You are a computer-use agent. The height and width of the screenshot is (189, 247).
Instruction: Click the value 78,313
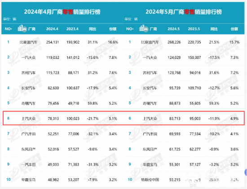(53, 119)
